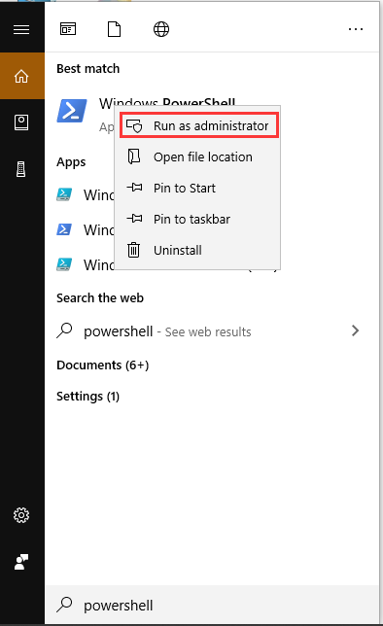Click the search box containing powershell
Viewport: 383px width, 626px height.
pyautogui.click(x=212, y=606)
